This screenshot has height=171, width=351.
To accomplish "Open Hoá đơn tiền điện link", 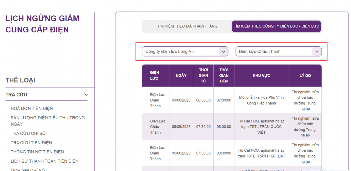I will (x=32, y=108).
